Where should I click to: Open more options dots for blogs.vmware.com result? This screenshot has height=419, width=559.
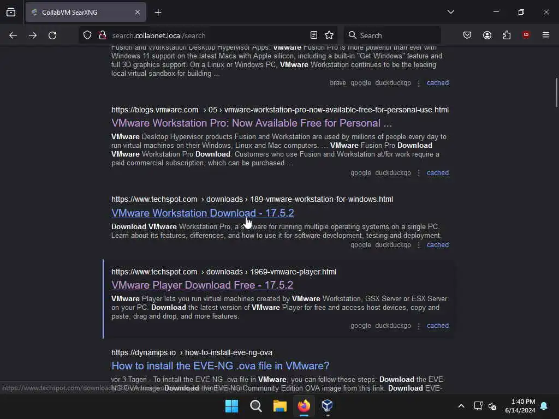[419, 173]
